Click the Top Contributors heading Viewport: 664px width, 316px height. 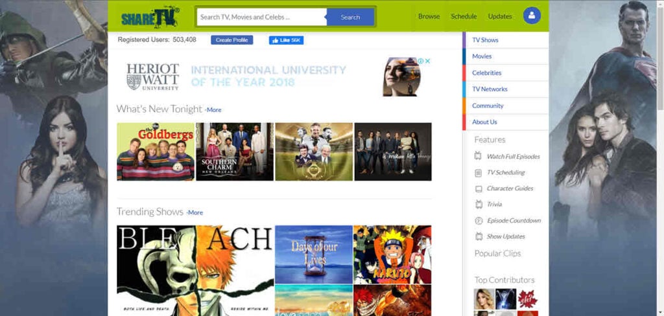coord(504,280)
